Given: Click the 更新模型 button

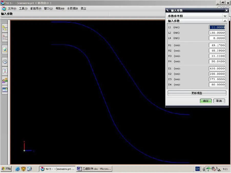Looking at the screenshot, I should (197, 93).
